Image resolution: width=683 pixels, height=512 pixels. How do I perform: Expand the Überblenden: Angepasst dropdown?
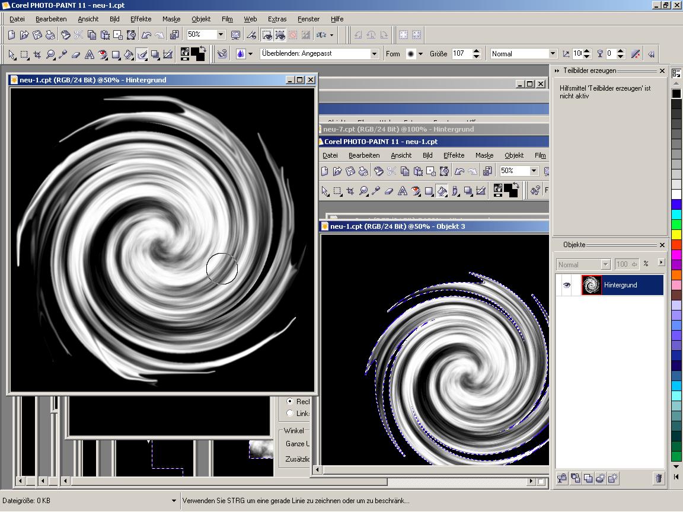[374, 54]
